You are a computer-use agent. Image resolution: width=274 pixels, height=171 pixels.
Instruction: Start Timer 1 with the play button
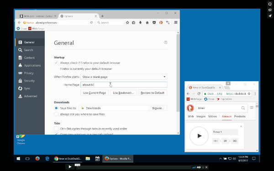tap(199, 136)
